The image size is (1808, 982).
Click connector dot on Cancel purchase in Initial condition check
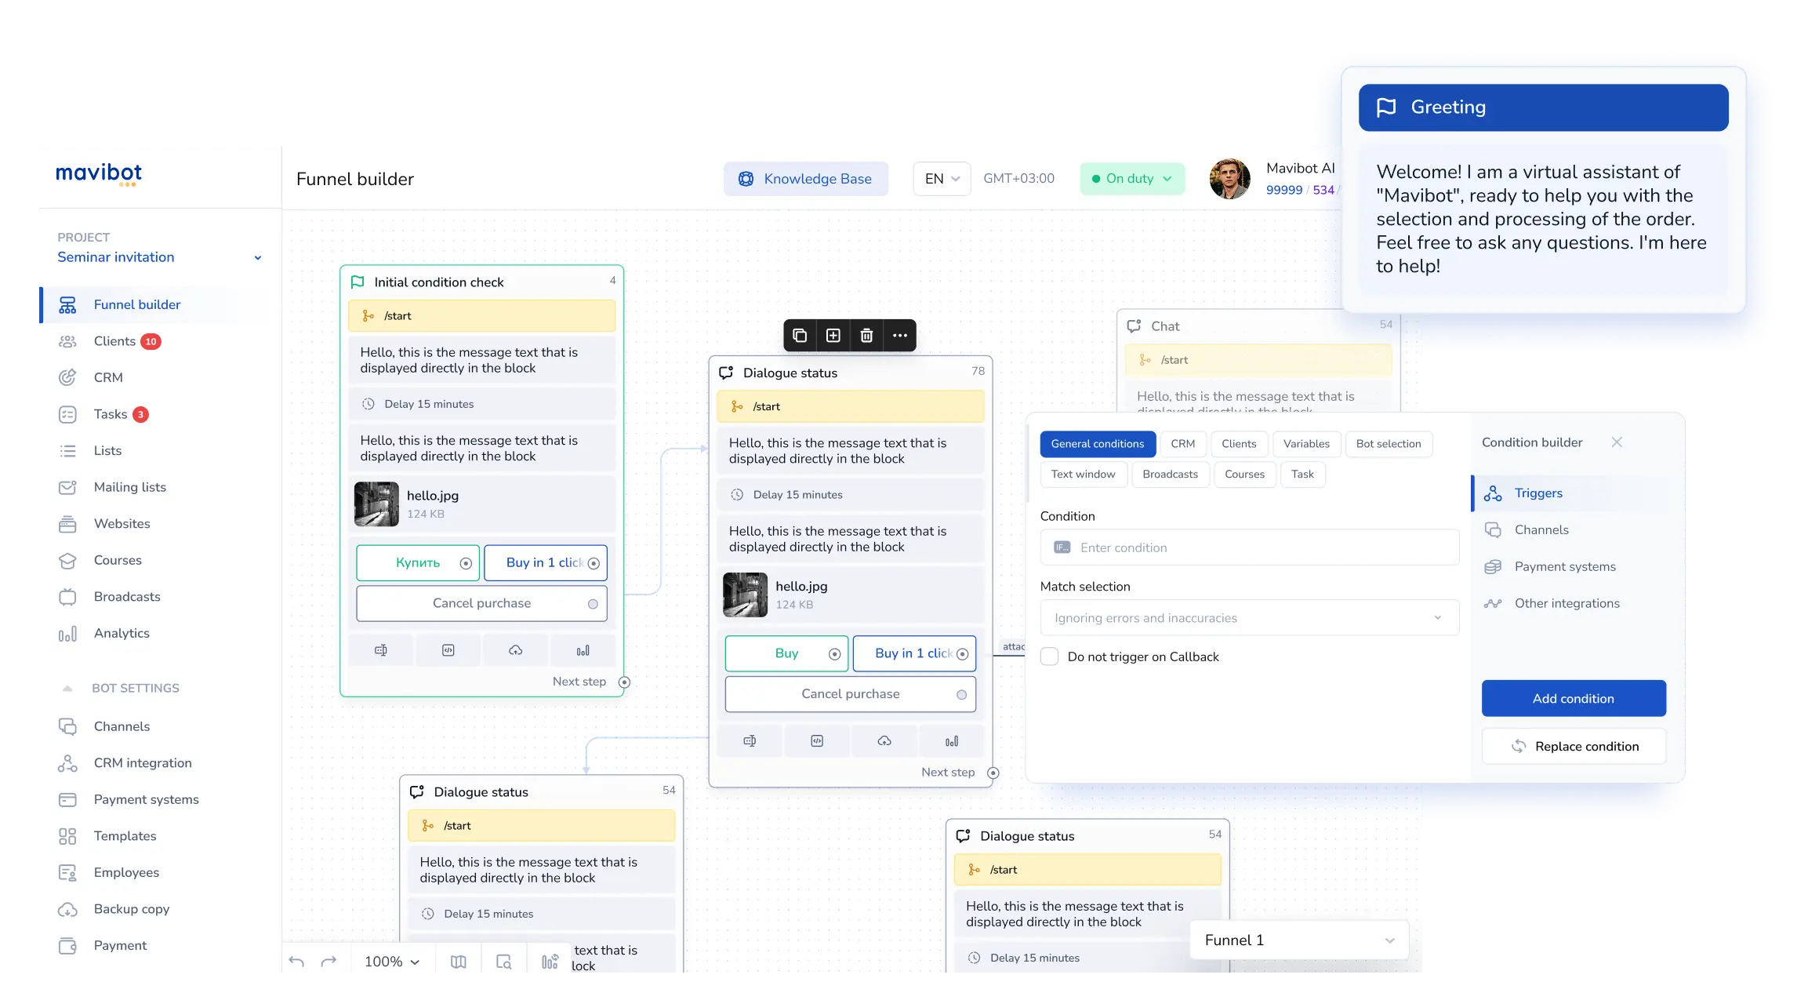[x=593, y=604]
